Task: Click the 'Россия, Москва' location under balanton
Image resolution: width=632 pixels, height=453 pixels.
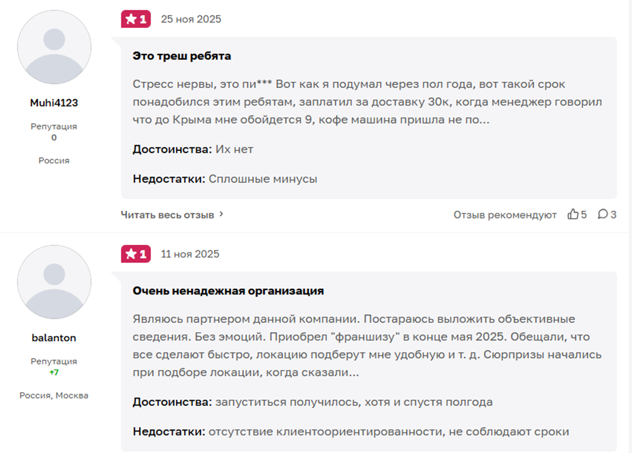Action: 54,395
